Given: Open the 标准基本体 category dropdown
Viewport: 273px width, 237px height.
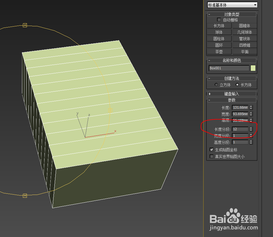Looking at the screenshot, I should [232, 5].
